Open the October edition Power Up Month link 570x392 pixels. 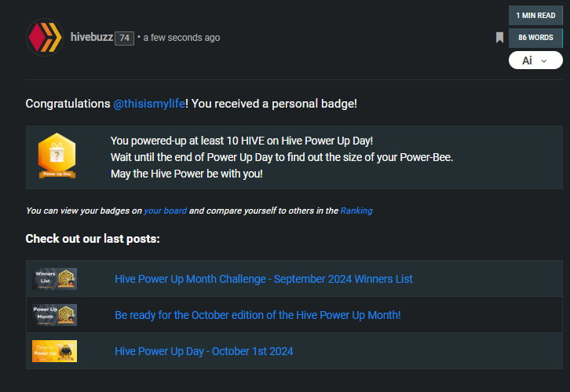click(258, 315)
